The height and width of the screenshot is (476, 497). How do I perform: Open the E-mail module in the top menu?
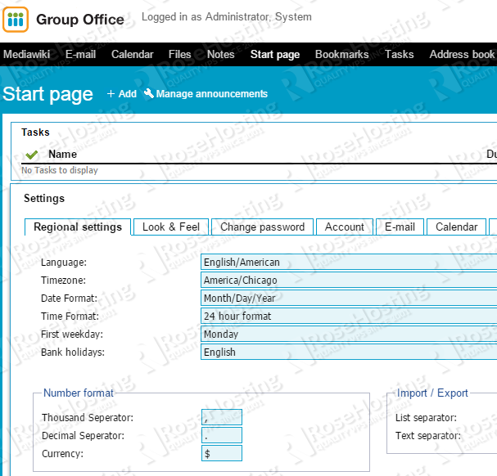pyautogui.click(x=80, y=55)
